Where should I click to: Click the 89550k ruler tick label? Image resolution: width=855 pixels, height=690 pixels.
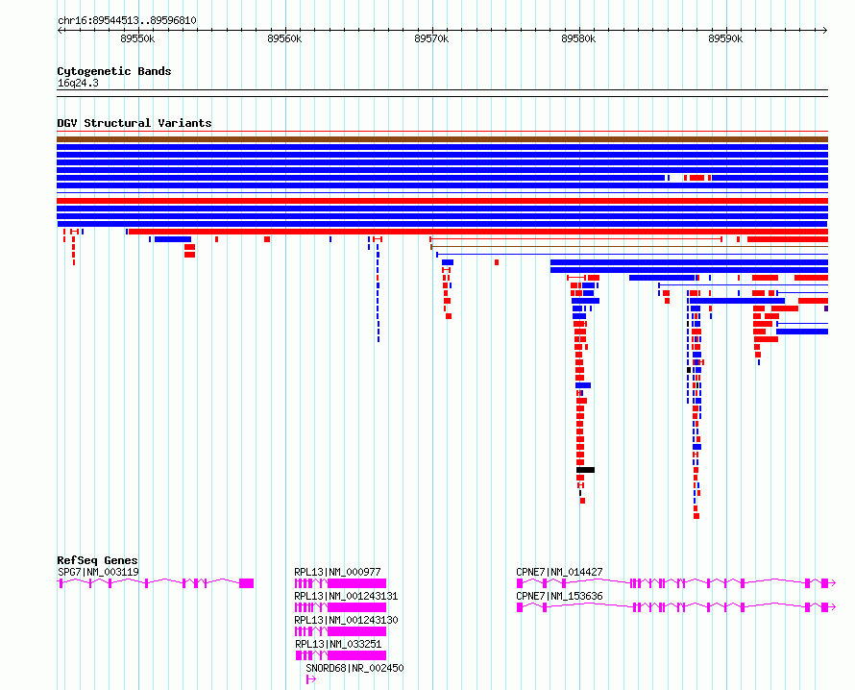137,38
